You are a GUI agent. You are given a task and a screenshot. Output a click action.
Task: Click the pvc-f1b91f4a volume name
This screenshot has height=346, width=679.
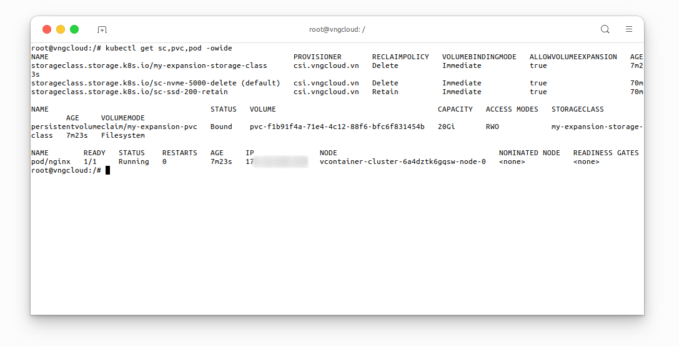[337, 127]
